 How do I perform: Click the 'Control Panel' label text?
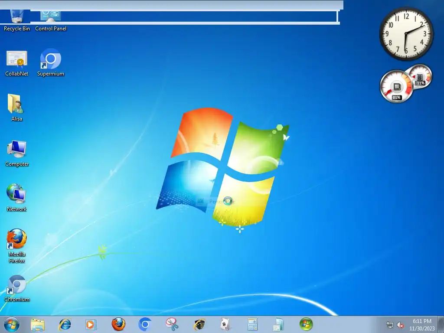coord(51,29)
